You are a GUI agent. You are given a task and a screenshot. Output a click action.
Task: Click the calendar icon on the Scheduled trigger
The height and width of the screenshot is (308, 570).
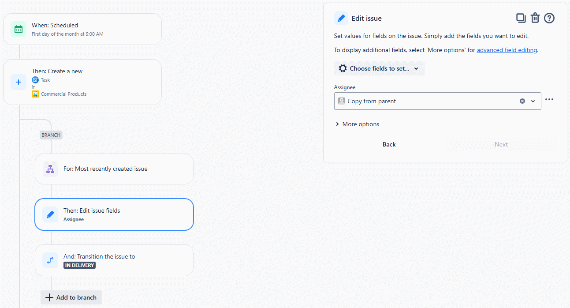[x=18, y=29]
